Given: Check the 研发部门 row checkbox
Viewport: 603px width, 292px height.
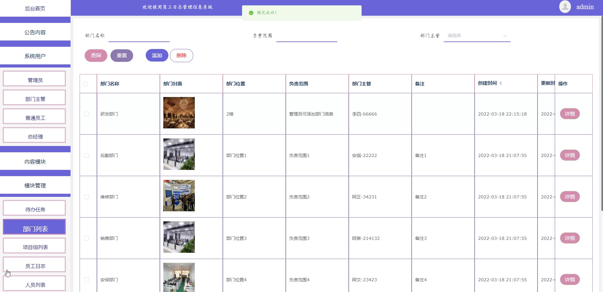Looking at the screenshot, I should pos(87,114).
